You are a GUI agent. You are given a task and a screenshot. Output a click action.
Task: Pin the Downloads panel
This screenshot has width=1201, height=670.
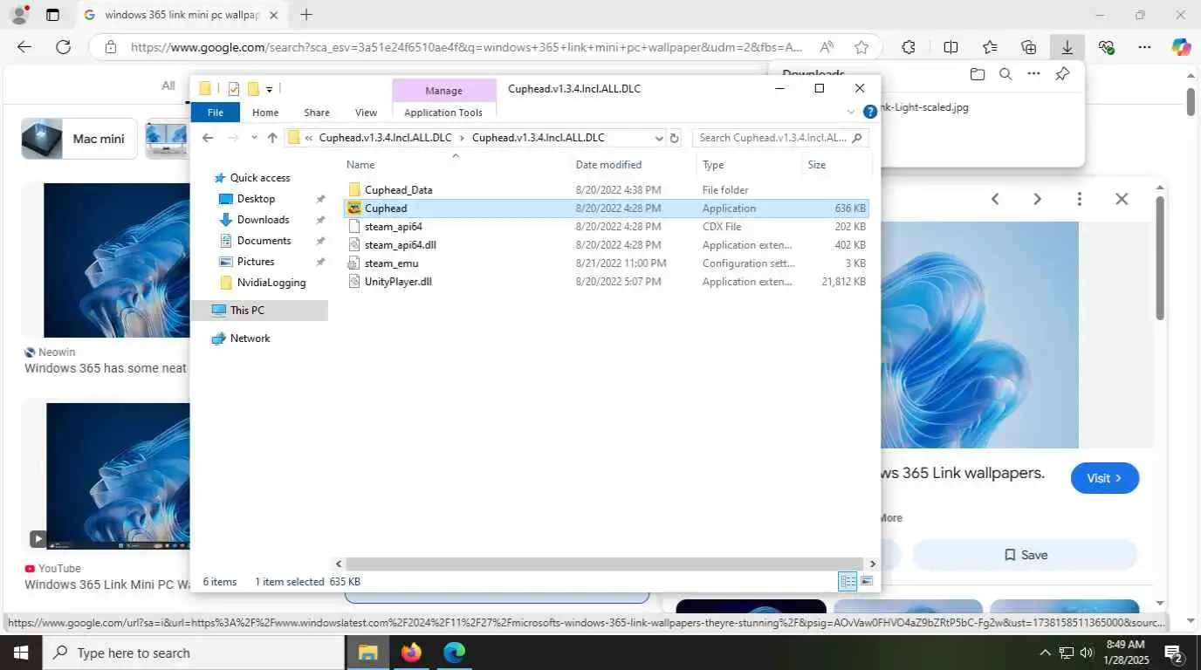click(x=1062, y=74)
